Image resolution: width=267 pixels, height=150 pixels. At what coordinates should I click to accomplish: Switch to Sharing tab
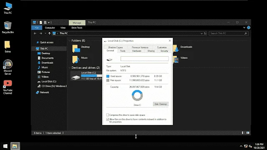click(151, 51)
